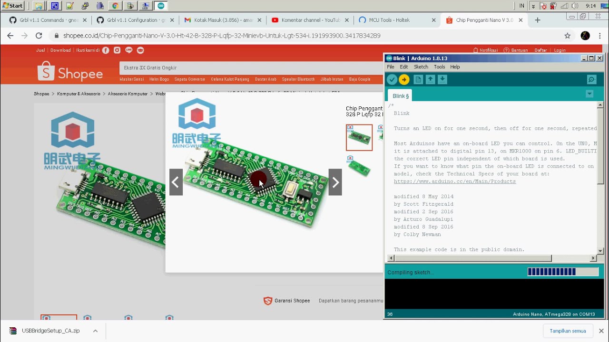Image resolution: width=609 pixels, height=342 pixels.
Task: Click Download link in Shopee header
Action: click(x=60, y=50)
